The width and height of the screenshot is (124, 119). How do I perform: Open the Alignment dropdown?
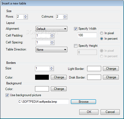[52, 29]
